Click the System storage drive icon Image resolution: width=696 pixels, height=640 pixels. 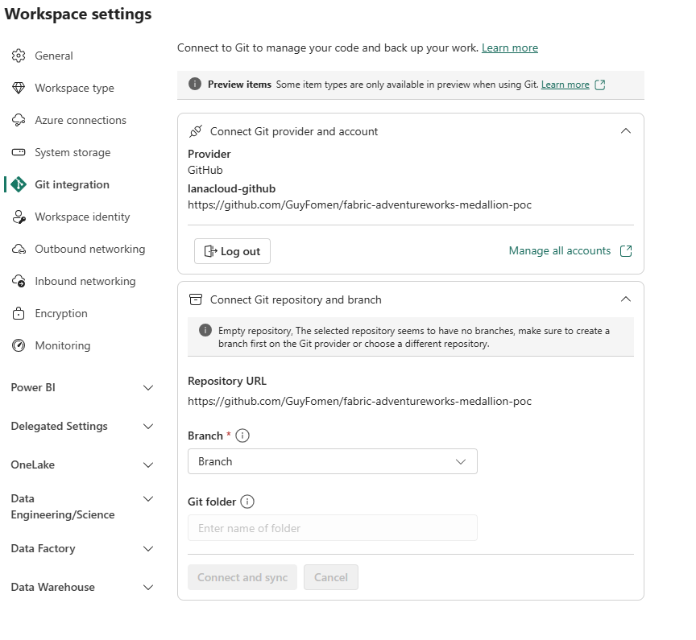[19, 152]
